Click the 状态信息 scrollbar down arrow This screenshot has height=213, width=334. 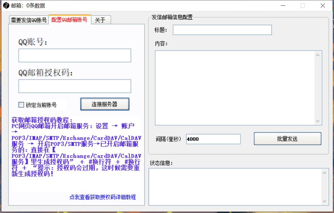click(x=325, y=201)
